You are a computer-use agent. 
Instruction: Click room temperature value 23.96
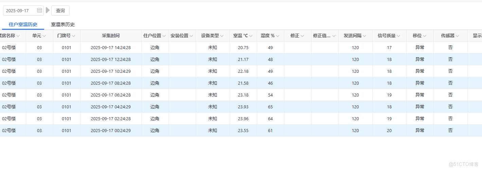click(x=243, y=119)
